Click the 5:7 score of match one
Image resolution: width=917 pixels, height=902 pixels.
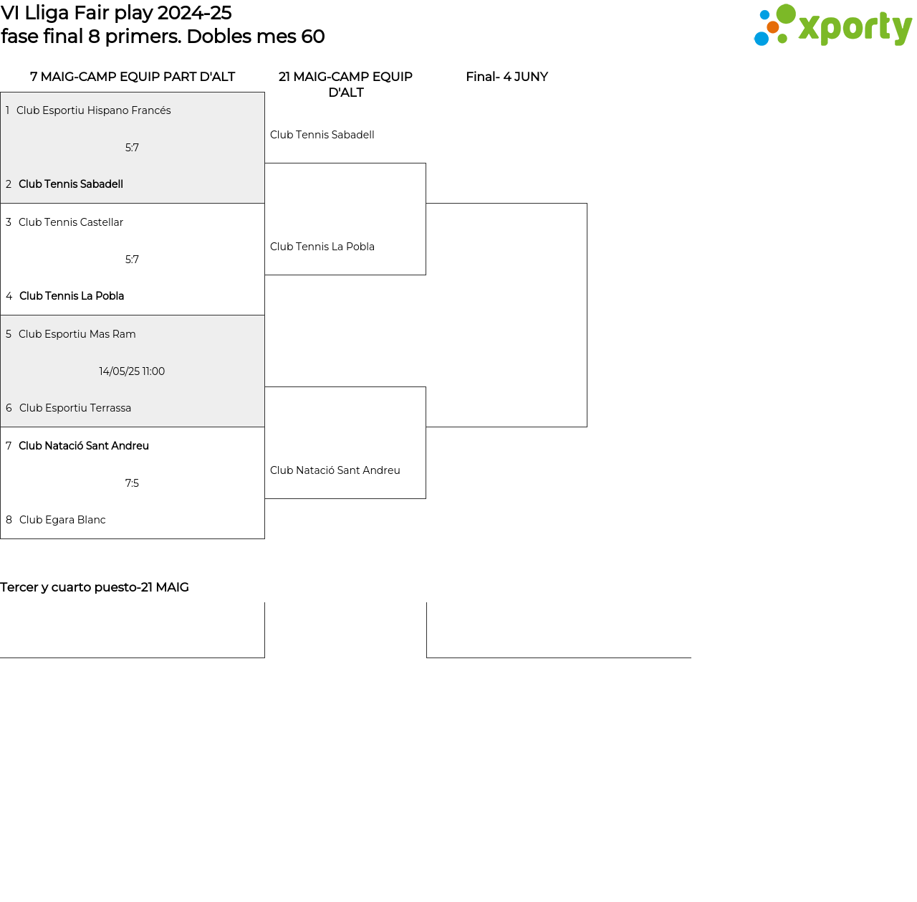[x=132, y=148]
